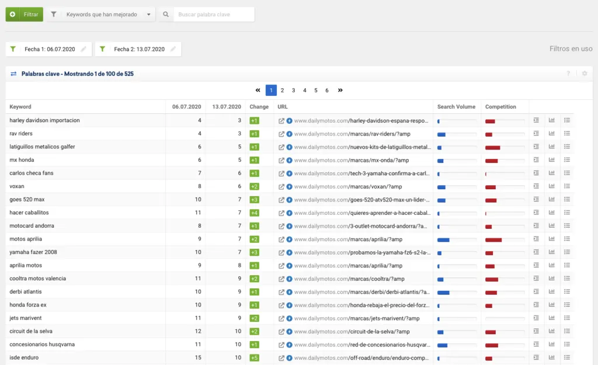Click the 06.07.2020 column header
Viewport: 598px width, 365px height.
(186, 107)
